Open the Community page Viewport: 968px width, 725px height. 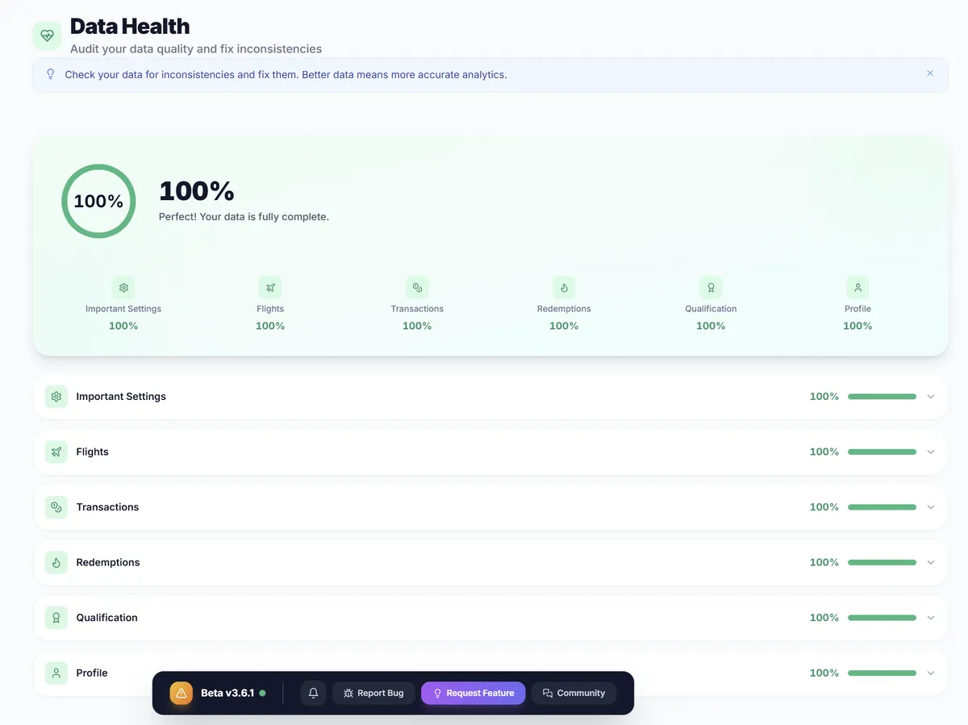574,693
